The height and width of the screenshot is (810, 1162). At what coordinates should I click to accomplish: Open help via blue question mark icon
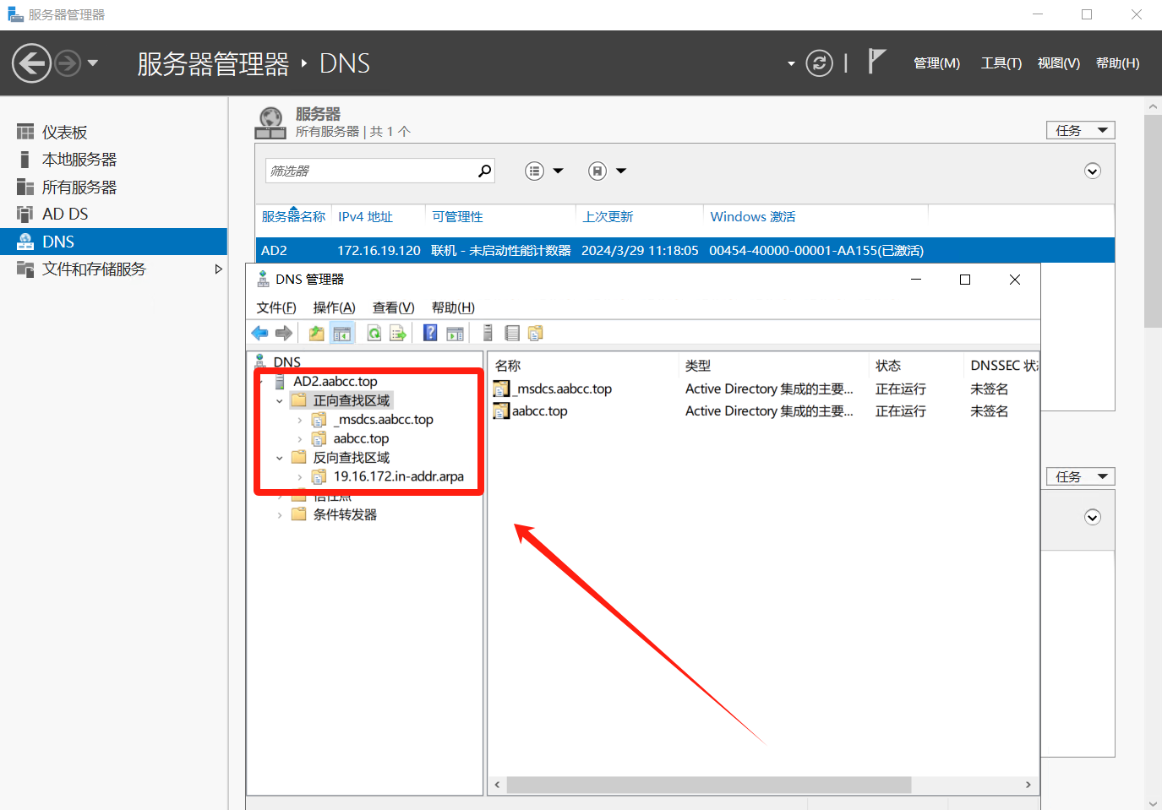click(x=430, y=334)
